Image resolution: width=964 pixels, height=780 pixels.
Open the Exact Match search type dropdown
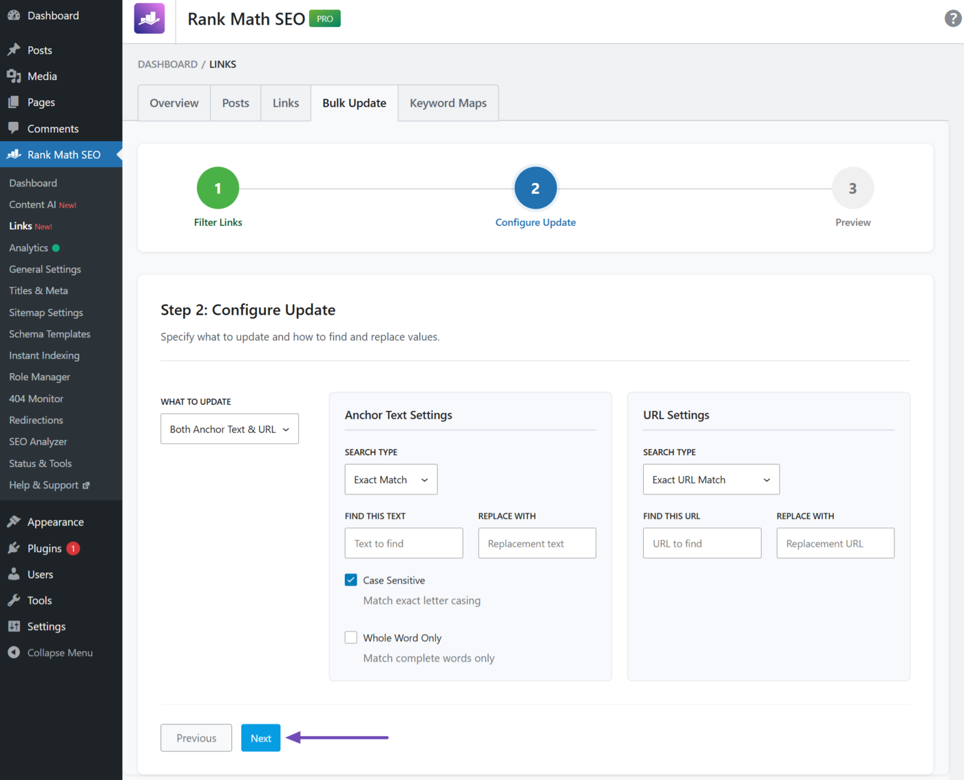[390, 480]
